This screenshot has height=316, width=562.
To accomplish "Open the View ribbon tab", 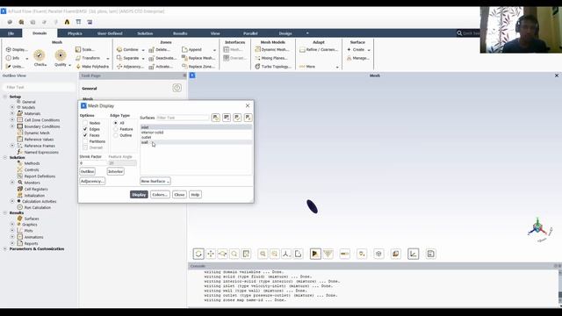I will pos(215,33).
